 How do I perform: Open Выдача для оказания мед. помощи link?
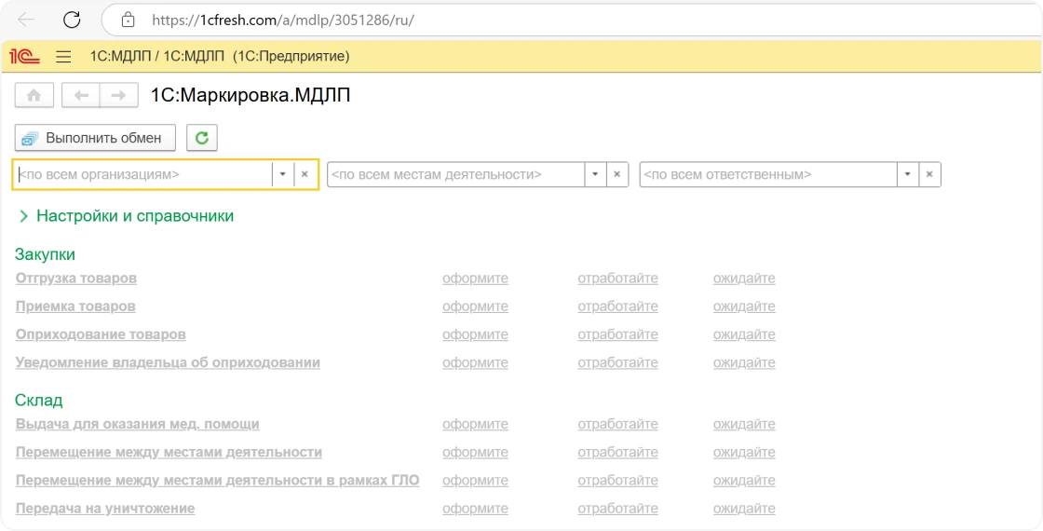pyautogui.click(x=138, y=424)
